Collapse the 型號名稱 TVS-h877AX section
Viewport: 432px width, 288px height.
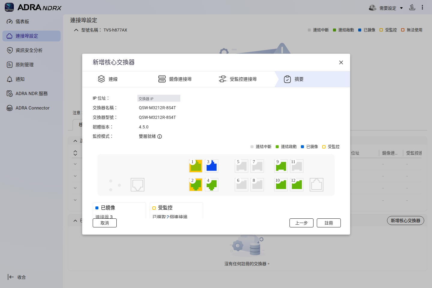tap(76, 30)
